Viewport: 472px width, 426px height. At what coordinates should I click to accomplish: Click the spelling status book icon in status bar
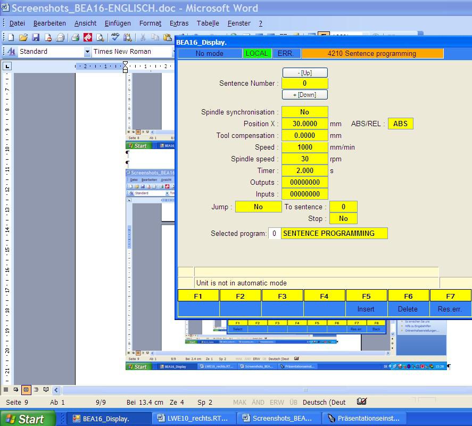(x=361, y=402)
